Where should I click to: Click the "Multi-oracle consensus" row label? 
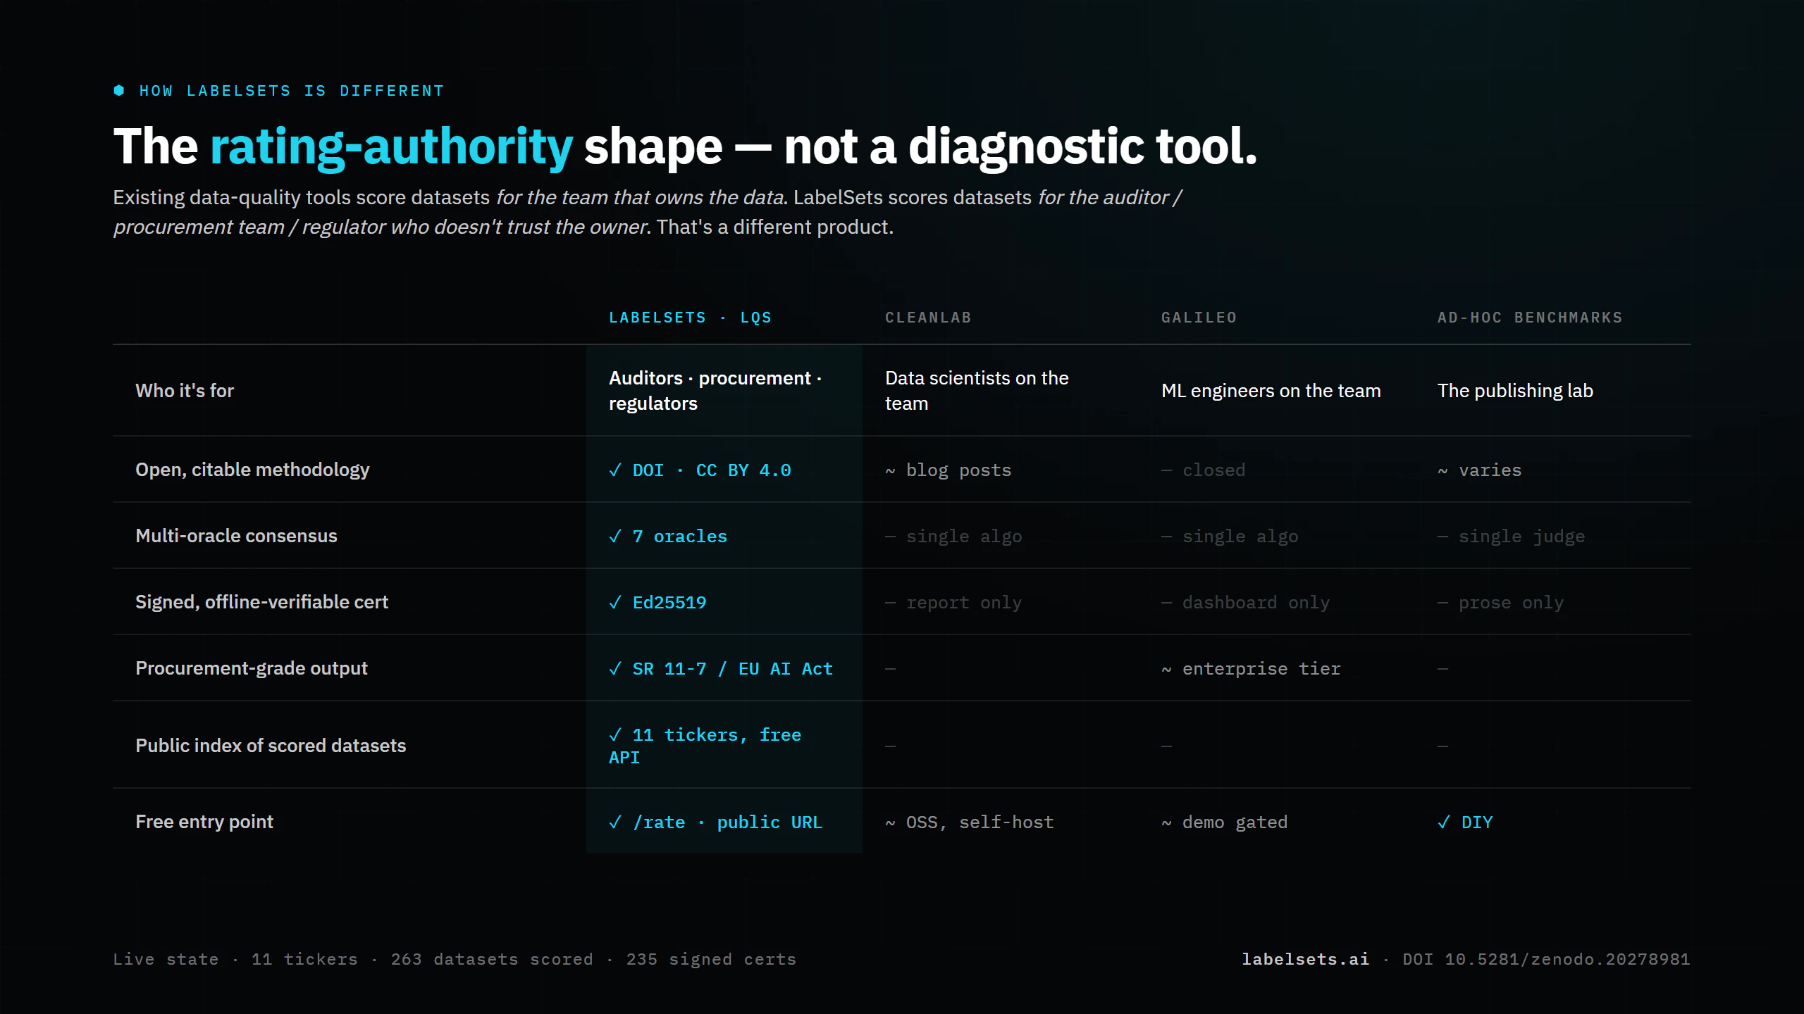236,536
